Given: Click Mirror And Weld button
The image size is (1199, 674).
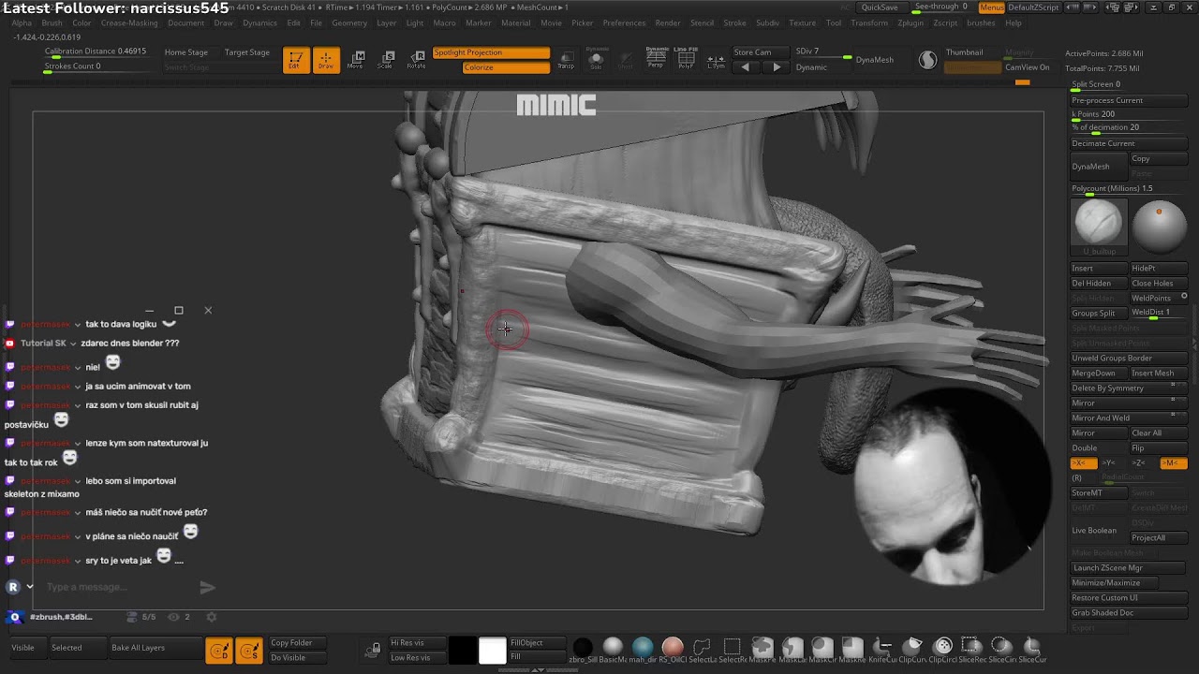Looking at the screenshot, I should click(x=1129, y=418).
